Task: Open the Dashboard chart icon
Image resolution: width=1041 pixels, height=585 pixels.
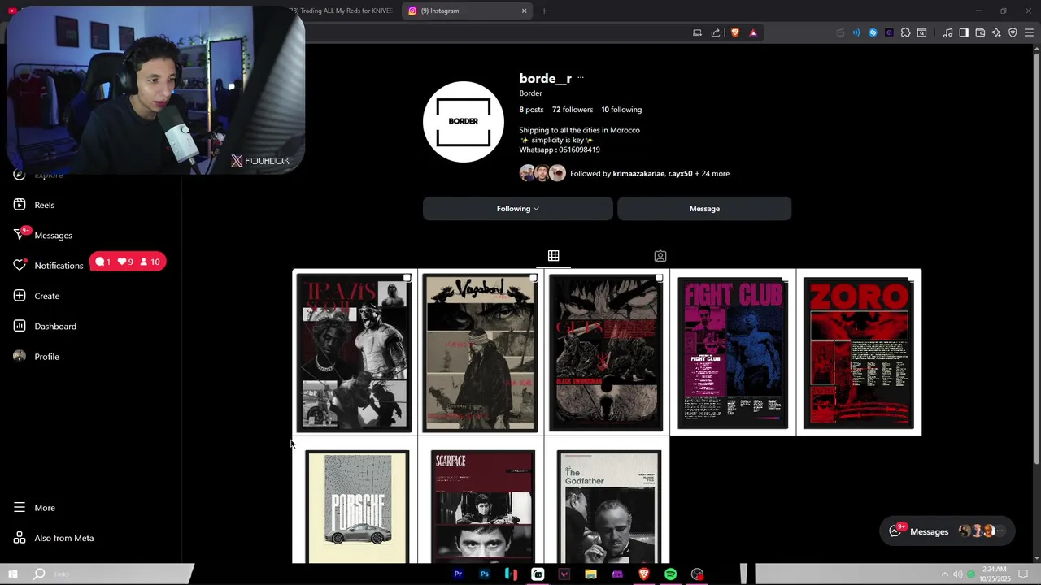Action: [20, 326]
